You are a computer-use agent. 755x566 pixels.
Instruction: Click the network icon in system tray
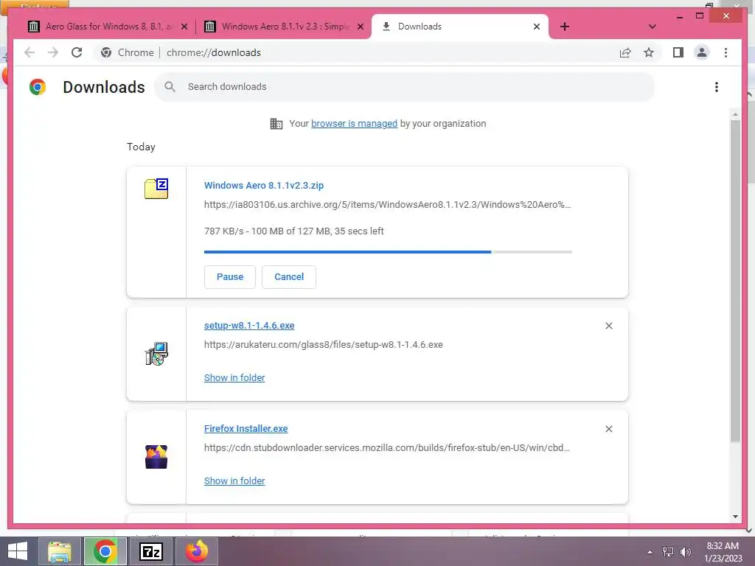(668, 551)
